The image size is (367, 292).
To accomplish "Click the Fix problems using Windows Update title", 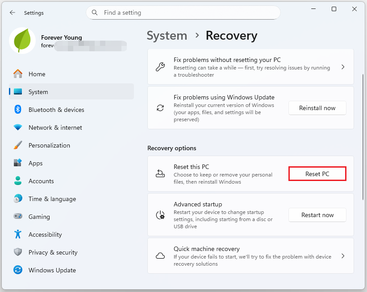I will pos(224,97).
